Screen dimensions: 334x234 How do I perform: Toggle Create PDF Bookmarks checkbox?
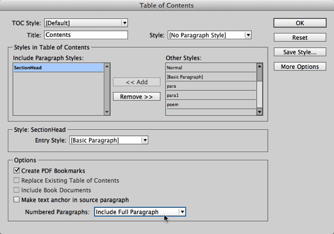(x=17, y=170)
